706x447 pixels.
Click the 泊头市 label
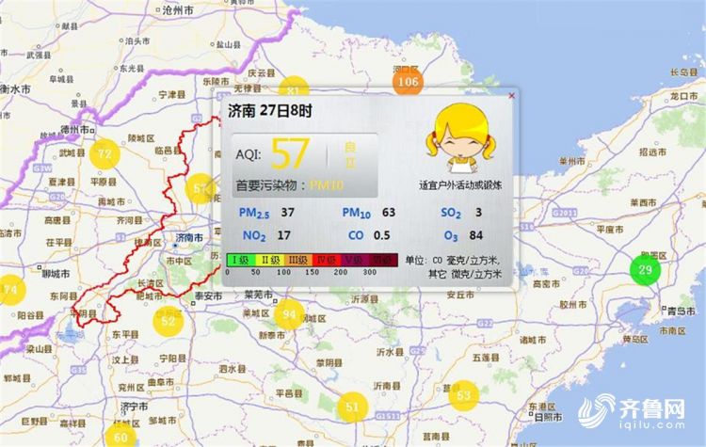(137, 41)
